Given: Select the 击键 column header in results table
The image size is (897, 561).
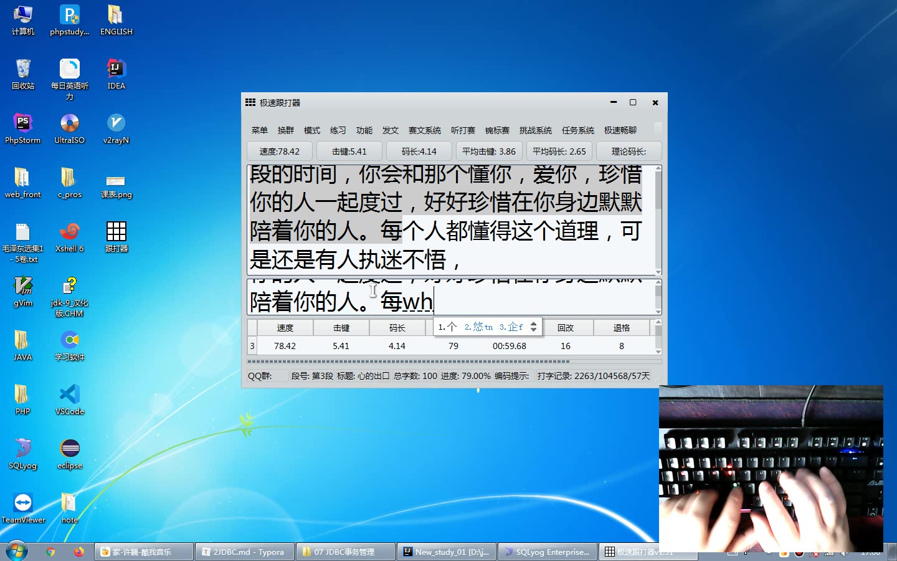Looking at the screenshot, I should [341, 328].
